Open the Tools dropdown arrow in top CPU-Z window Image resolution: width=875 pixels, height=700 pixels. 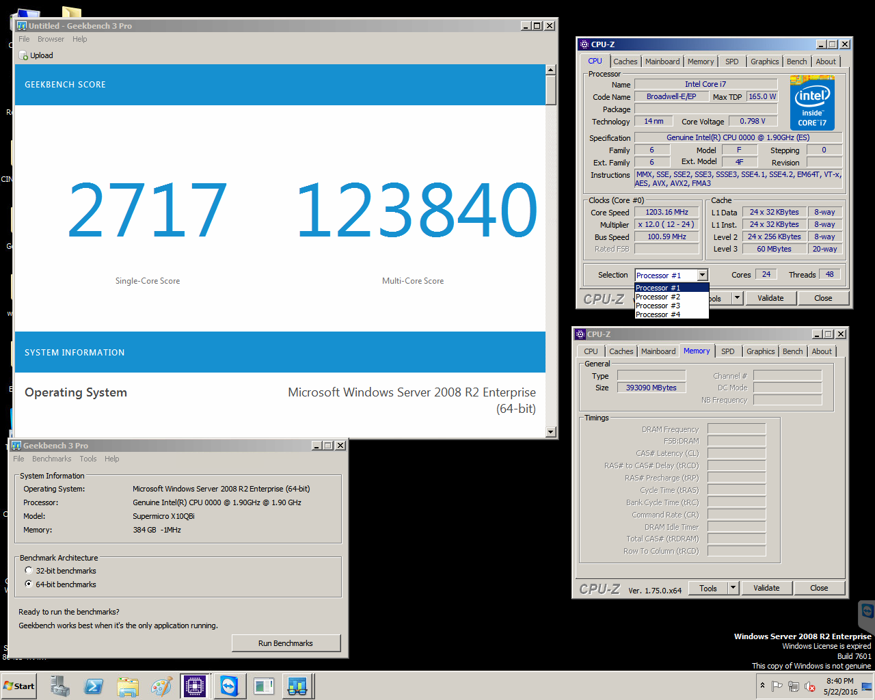click(x=737, y=298)
